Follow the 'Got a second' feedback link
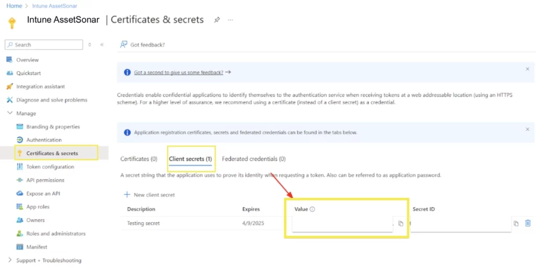This screenshot has height=268, width=536. [x=178, y=73]
